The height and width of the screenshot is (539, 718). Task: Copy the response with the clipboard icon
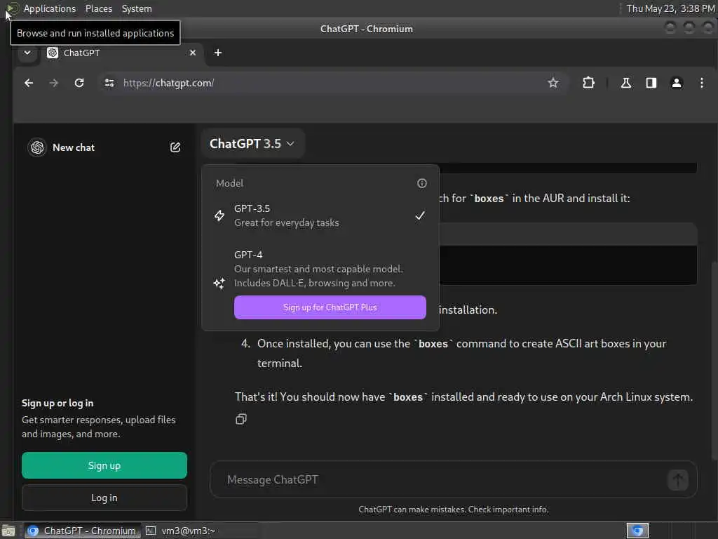[x=241, y=419]
